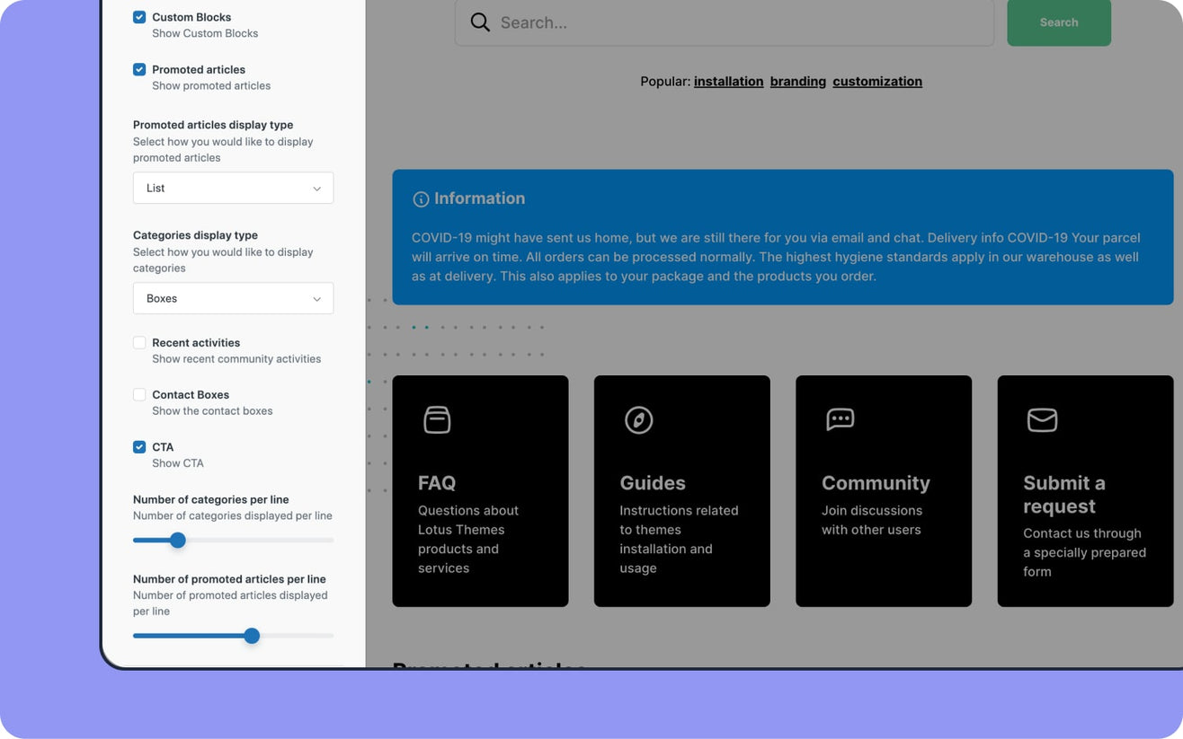Click the 'Number of categories per line' label
This screenshot has width=1183, height=739.
pyautogui.click(x=211, y=499)
